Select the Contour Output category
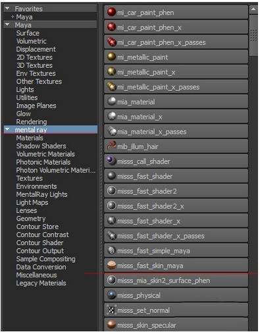Image resolution: width=260 pixels, height=334 pixels. [40, 251]
